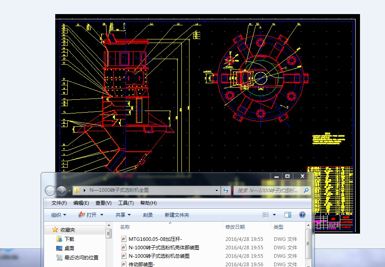Click the 新建文件夹 button
This screenshot has height=267, width=385.
click(x=177, y=215)
